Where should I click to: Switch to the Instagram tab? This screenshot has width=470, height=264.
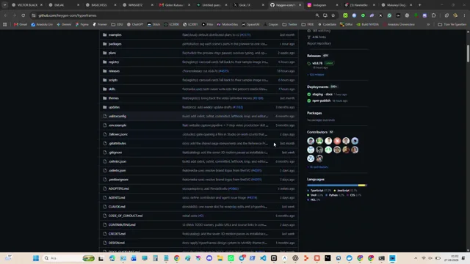point(322,5)
